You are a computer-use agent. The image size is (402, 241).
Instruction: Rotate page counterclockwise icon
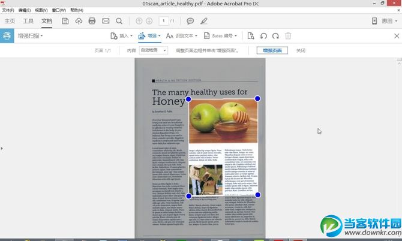point(263,36)
